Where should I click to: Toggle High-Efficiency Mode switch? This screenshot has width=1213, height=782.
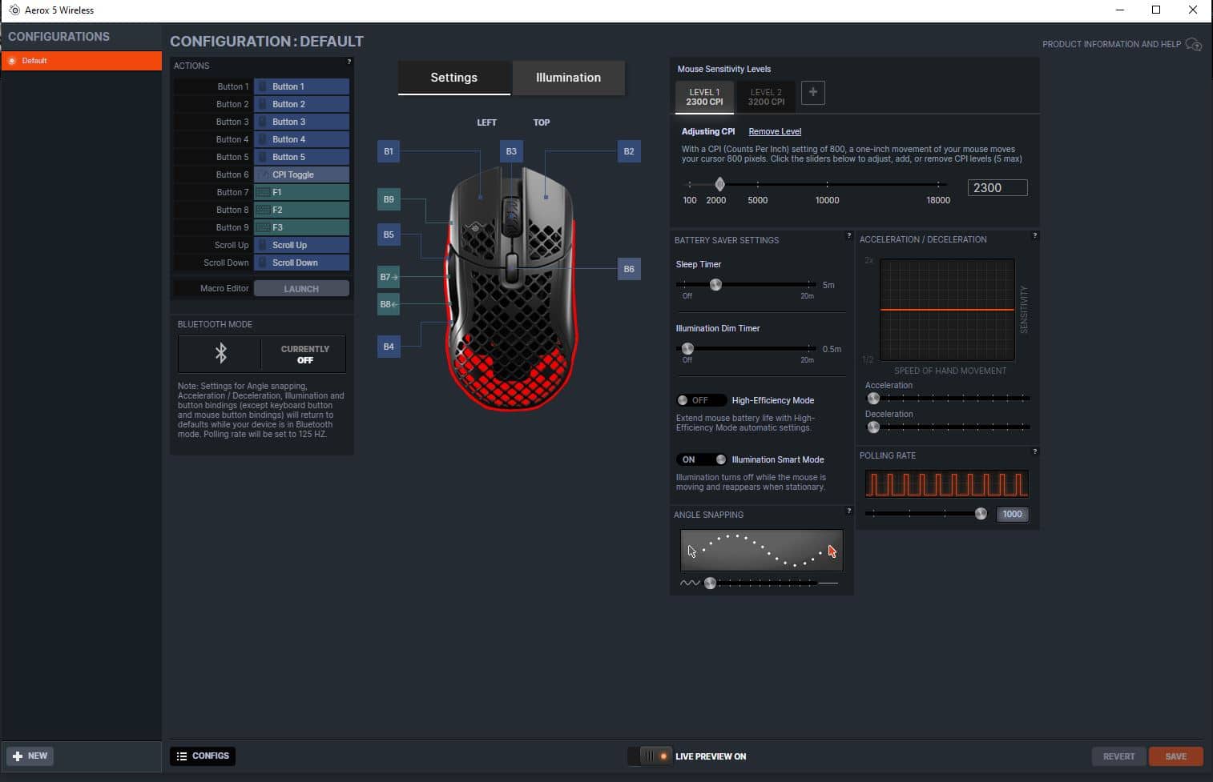[x=700, y=400]
